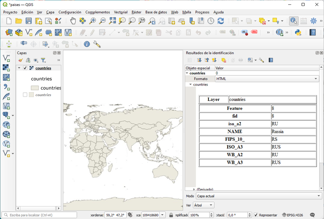Click the blue info icon in third toolbar
324x219 pixels.
pyautogui.click(x=87, y=44)
